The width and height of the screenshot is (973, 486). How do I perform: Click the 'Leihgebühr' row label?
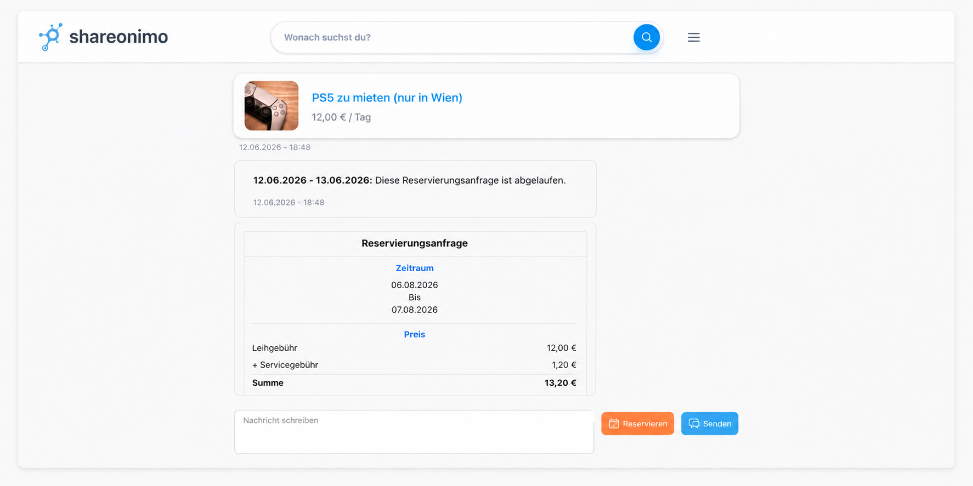tap(275, 348)
